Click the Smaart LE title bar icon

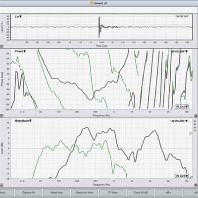pos(92,3)
